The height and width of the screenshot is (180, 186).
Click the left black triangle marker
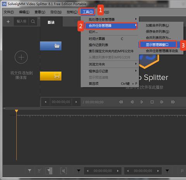(79, 171)
